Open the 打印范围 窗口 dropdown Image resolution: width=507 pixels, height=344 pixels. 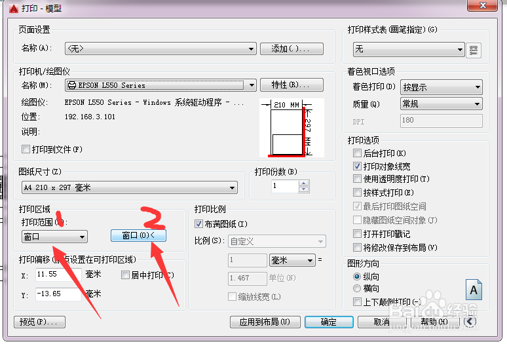pos(54,237)
